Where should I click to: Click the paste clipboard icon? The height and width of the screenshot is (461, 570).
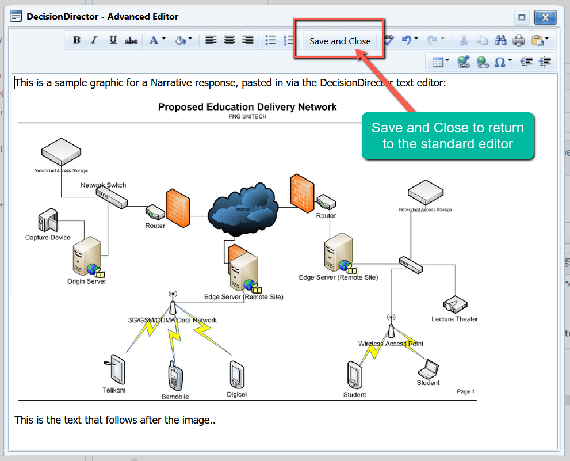click(x=537, y=40)
